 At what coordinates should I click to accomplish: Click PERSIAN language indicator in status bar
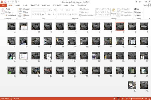click(x=17, y=99)
